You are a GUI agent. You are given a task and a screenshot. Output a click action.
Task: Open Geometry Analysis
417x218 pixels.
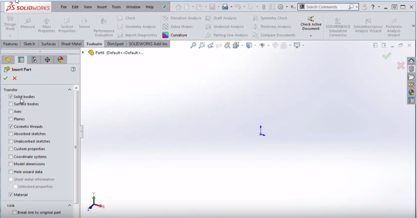[x=136, y=27]
